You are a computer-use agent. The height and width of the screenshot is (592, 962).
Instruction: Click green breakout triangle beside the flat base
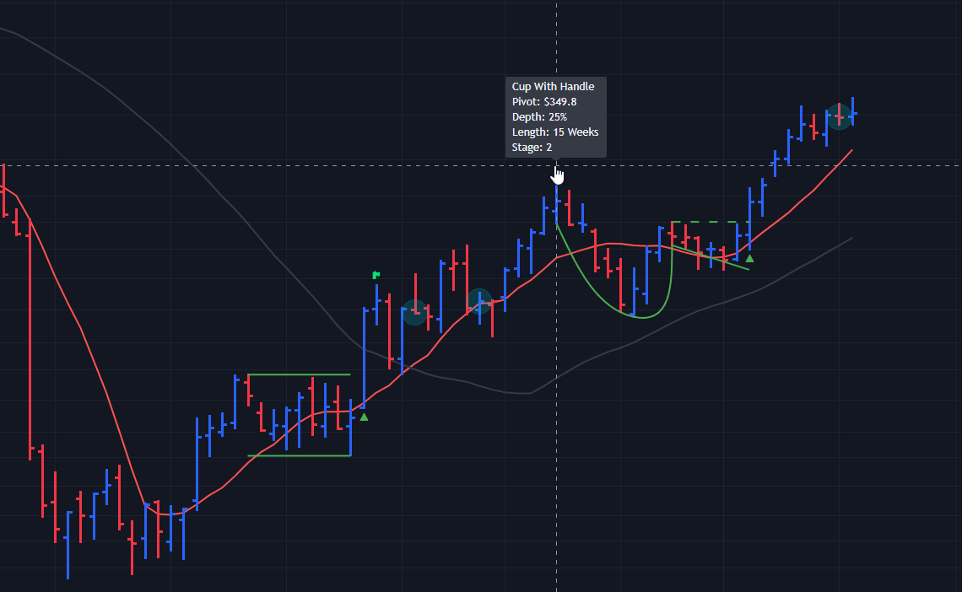(364, 417)
